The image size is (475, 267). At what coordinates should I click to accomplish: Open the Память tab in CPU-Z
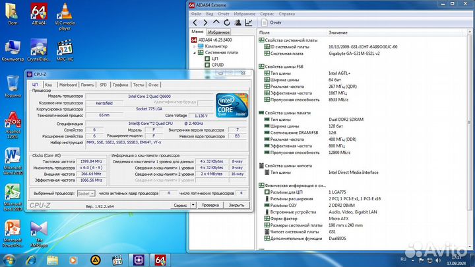pyautogui.click(x=87, y=85)
